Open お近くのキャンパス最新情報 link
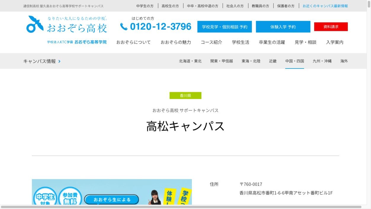 pyautogui.click(x=325, y=6)
